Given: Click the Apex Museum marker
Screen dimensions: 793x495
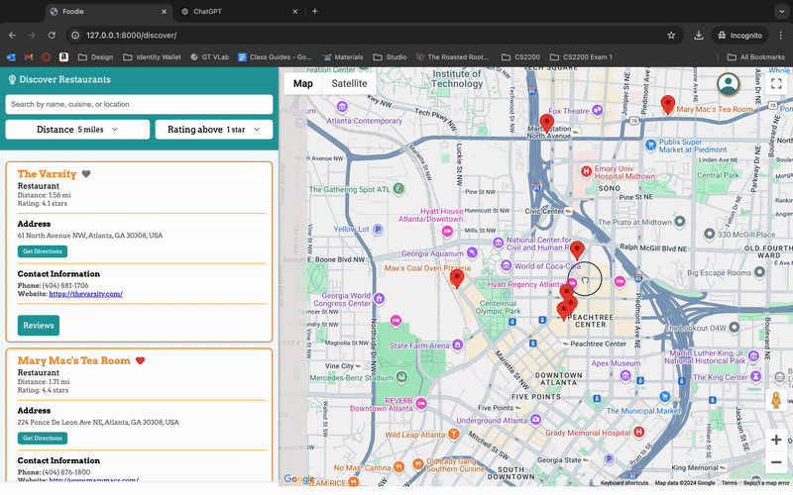Looking at the screenshot, I should coord(625,375).
